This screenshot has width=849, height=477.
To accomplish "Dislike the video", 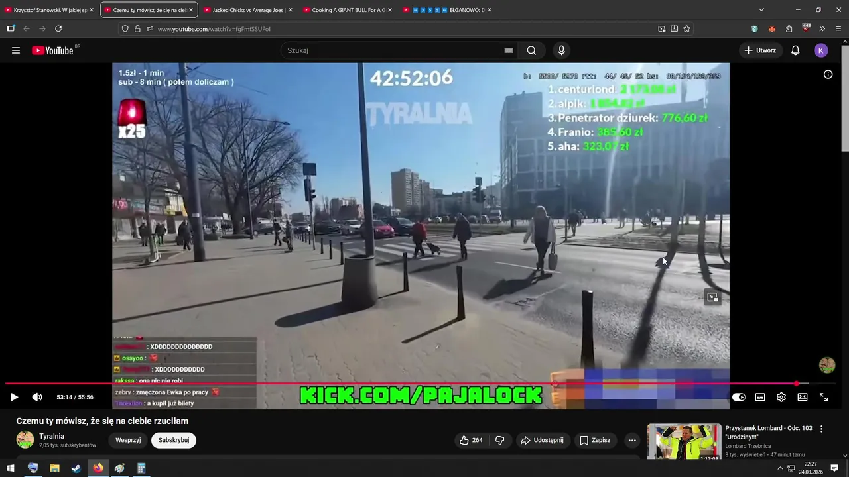I will [500, 440].
